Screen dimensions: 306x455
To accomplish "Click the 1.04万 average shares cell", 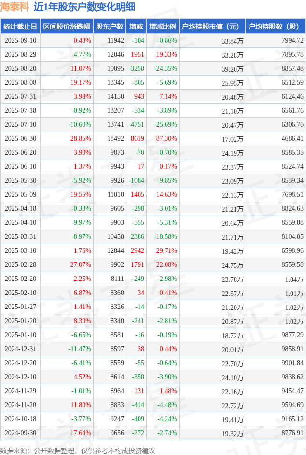I will tap(294, 279).
